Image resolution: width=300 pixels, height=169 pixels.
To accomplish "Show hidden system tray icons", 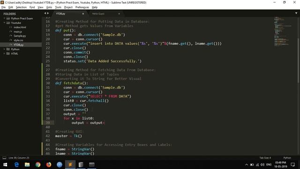I will click(x=247, y=165).
